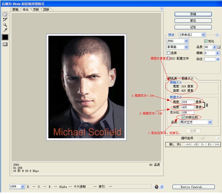Viewport: 222px width, 194px height.
Task: Switch to the 图像大小 tab
Action: pos(187,78)
